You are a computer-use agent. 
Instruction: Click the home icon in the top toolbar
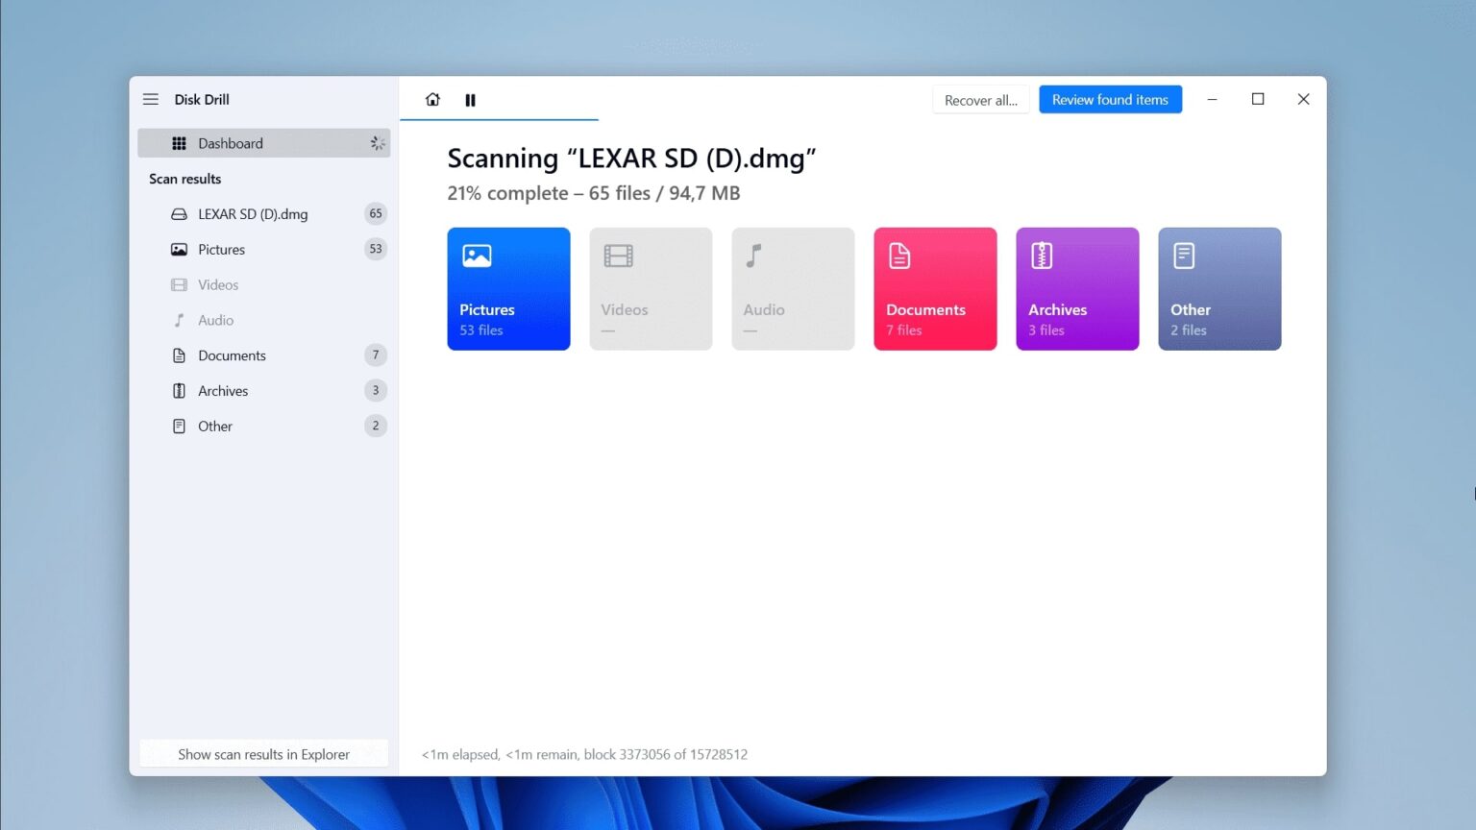(x=432, y=99)
